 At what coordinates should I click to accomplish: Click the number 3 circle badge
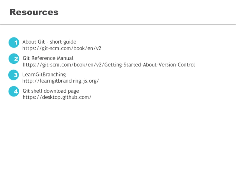point(14,75)
